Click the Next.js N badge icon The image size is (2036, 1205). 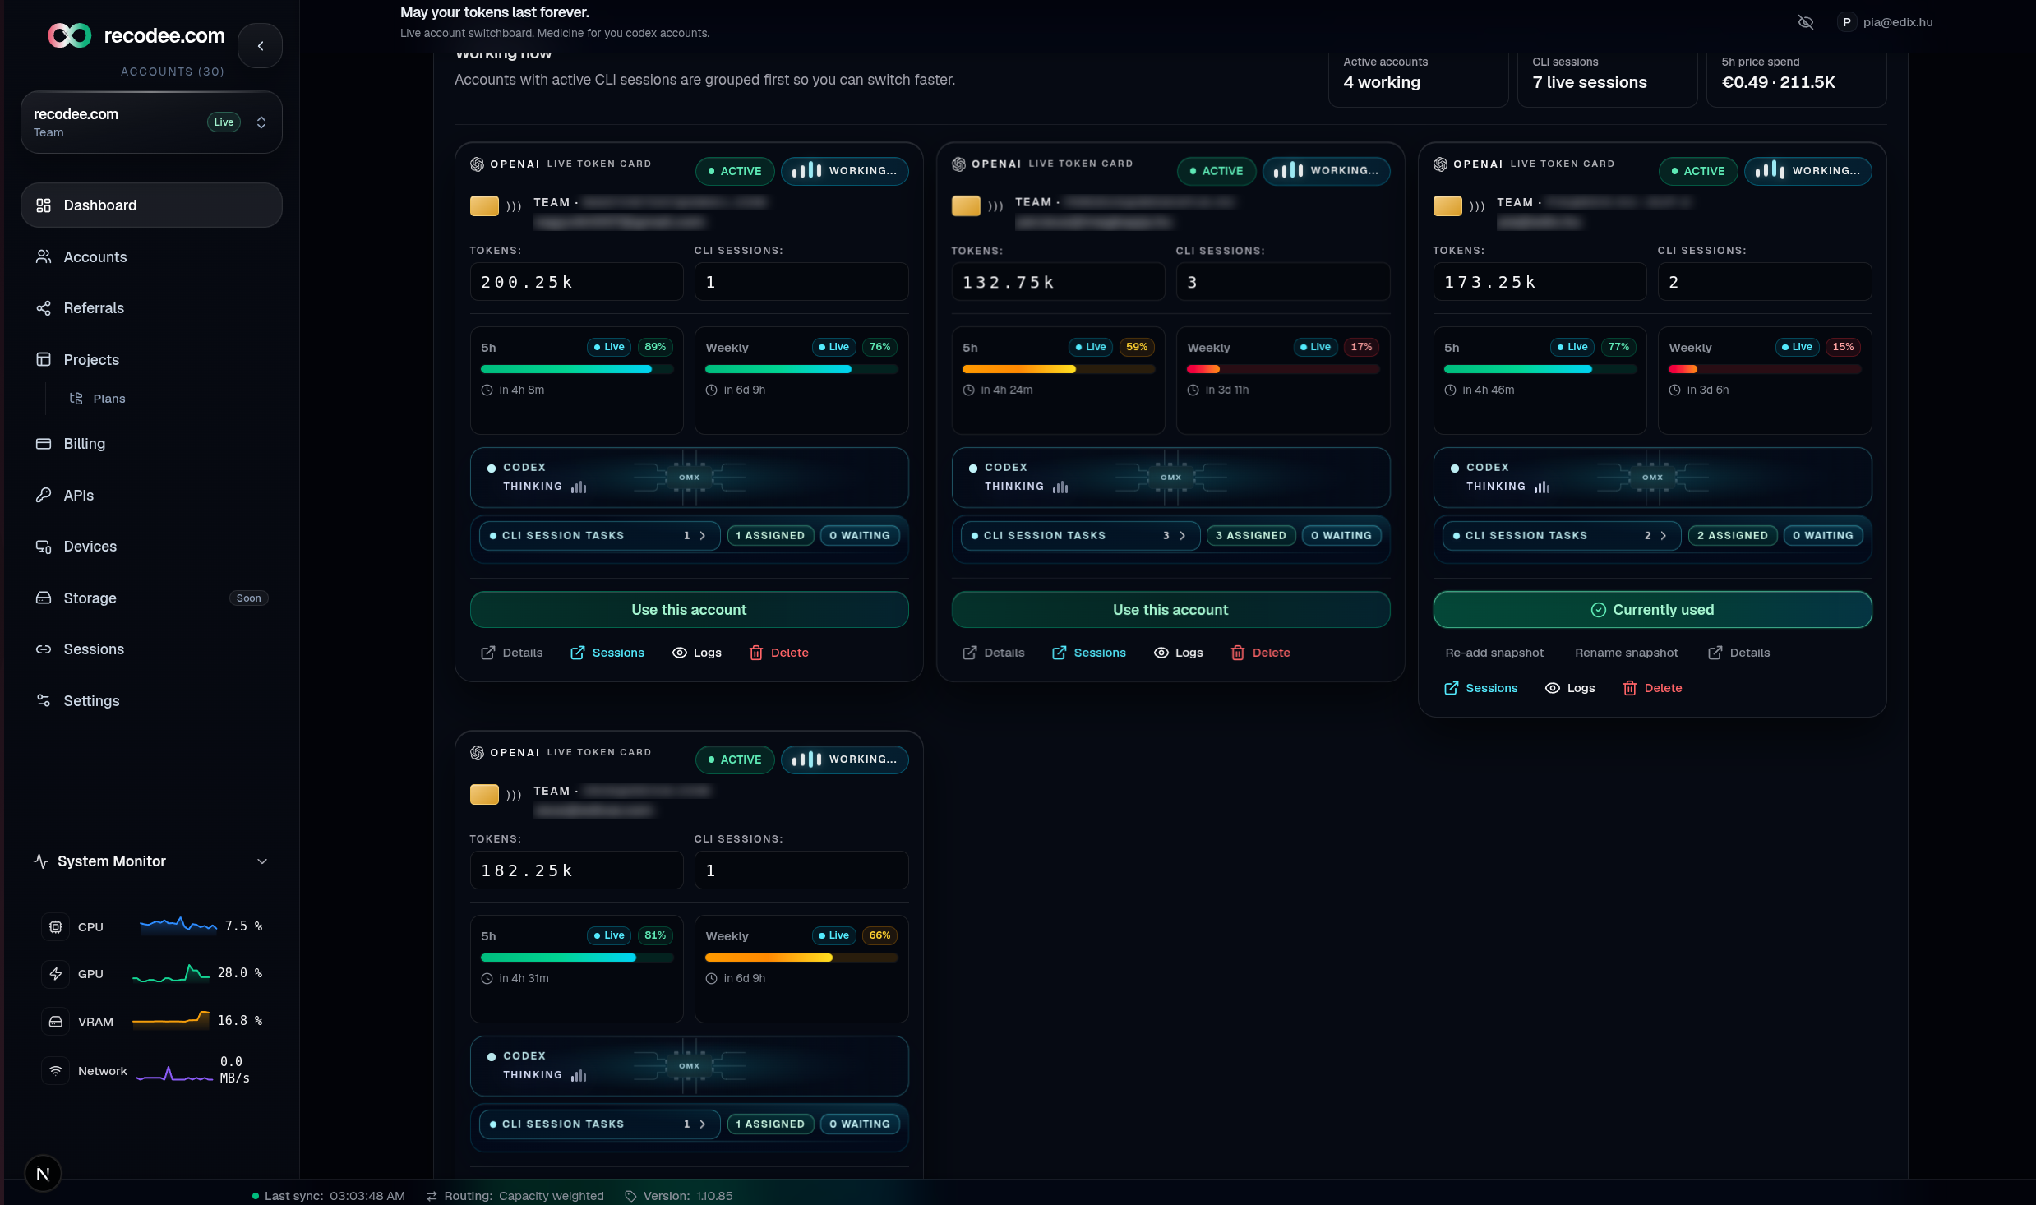[x=43, y=1174]
